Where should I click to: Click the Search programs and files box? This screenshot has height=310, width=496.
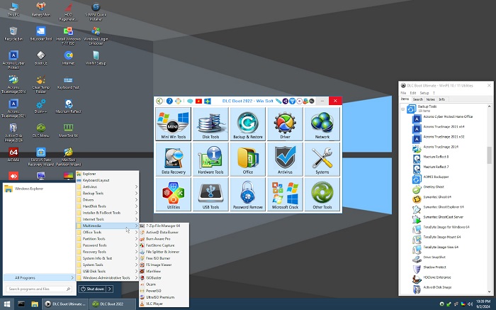point(38,289)
